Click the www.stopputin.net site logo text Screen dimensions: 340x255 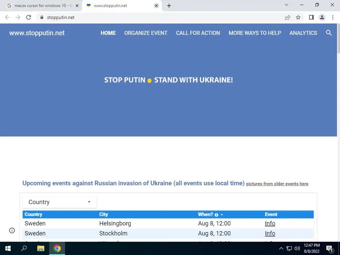click(37, 33)
